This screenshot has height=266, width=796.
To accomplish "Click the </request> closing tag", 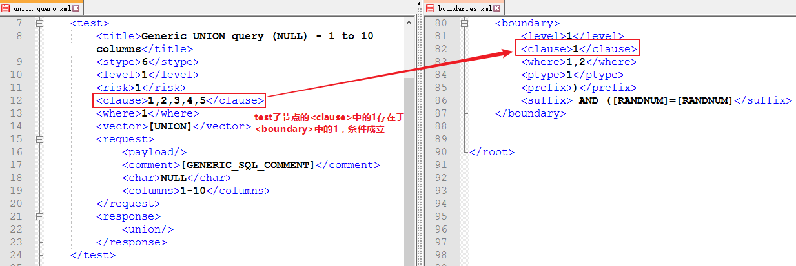I will (128, 204).
